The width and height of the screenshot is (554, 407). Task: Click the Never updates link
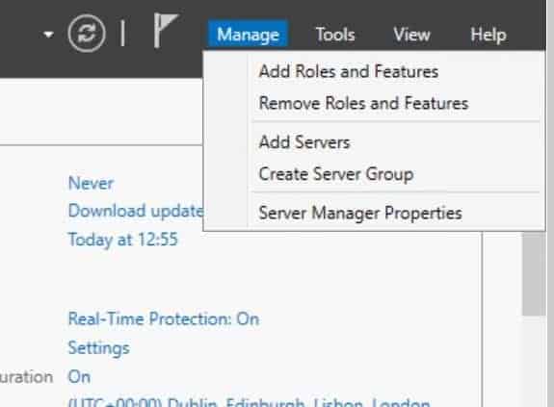[x=91, y=183]
